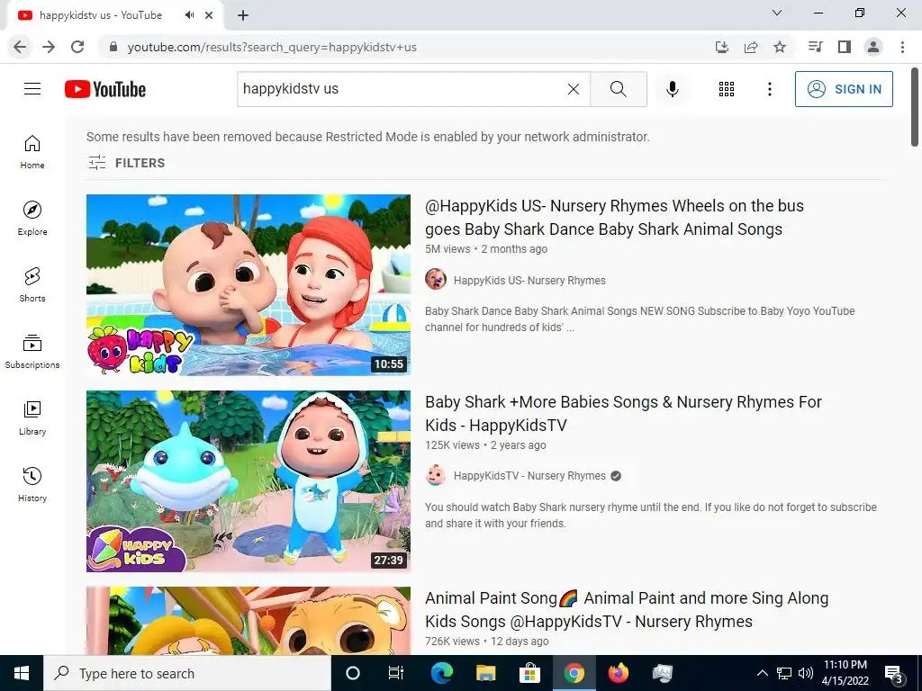
Task: Launch Microsoft Edge from taskbar
Action: pyautogui.click(x=442, y=673)
